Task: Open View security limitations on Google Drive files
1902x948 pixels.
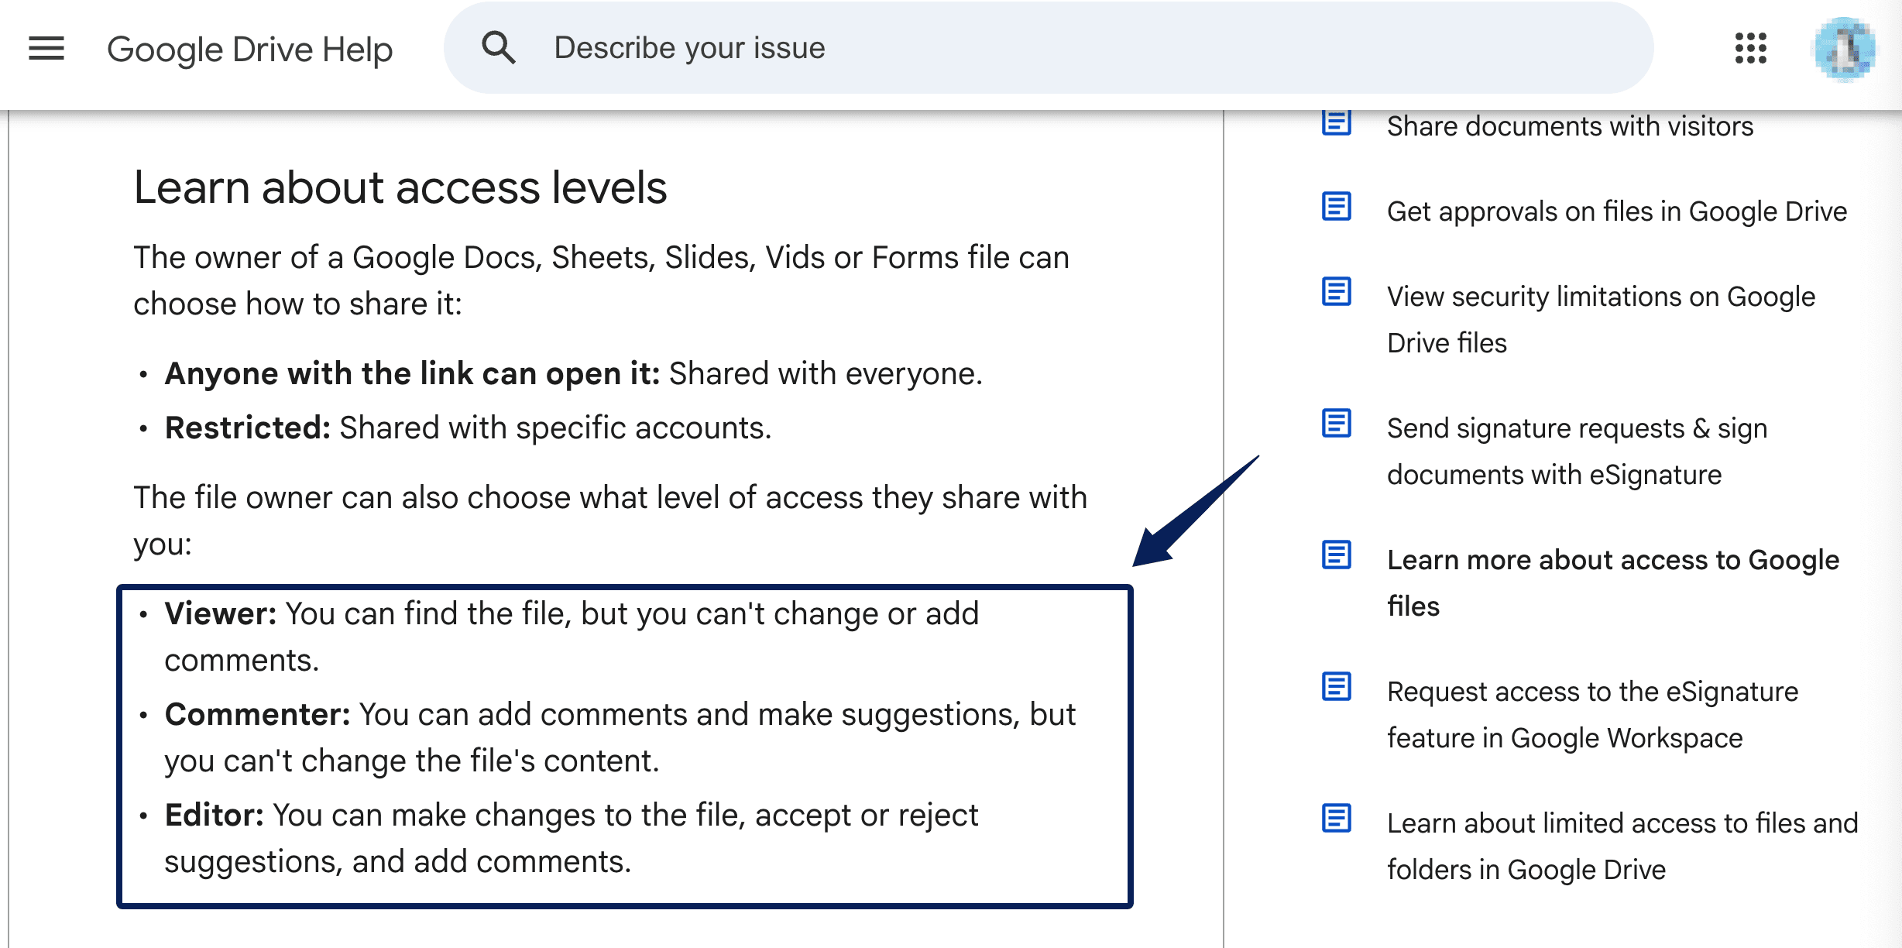Action: pyautogui.click(x=1601, y=319)
